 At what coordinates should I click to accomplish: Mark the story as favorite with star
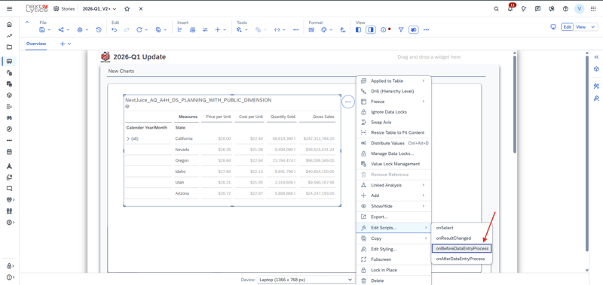pyautogui.click(x=127, y=9)
